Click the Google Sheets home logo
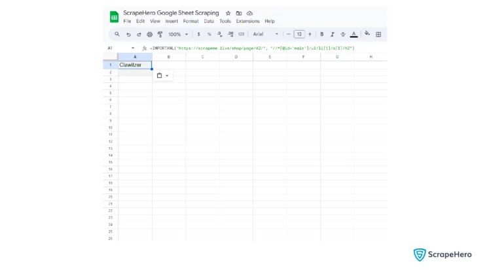This screenshot has width=487, height=270. 115,17
